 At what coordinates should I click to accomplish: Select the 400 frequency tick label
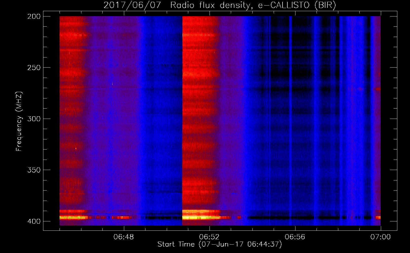pos(34,221)
